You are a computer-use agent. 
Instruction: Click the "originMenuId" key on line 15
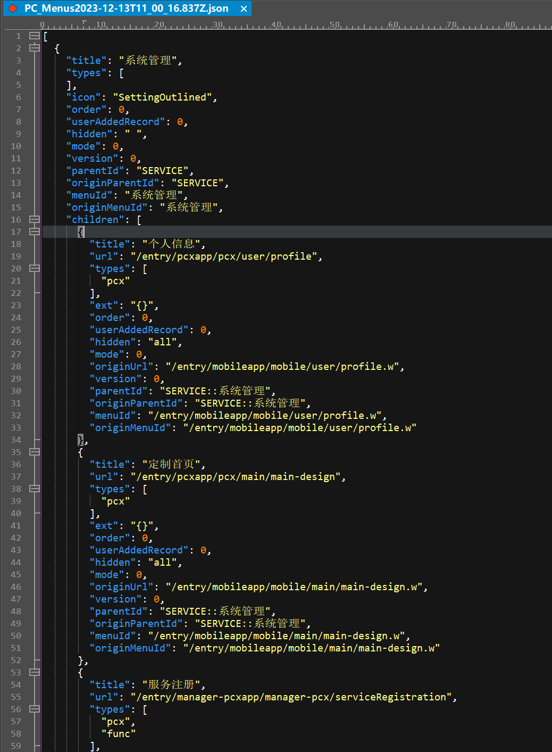pos(107,207)
